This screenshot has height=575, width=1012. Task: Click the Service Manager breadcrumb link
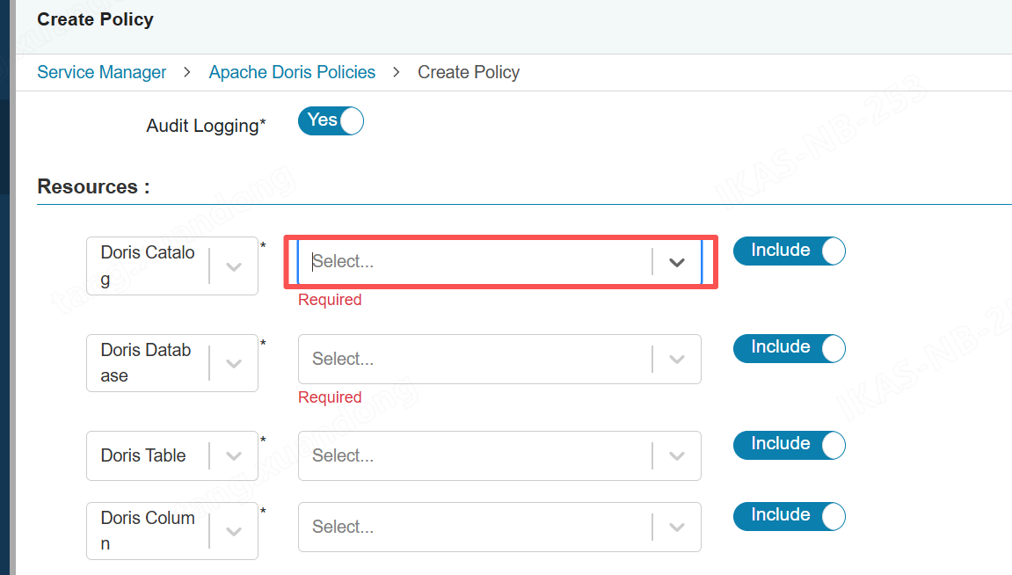pyautogui.click(x=101, y=72)
